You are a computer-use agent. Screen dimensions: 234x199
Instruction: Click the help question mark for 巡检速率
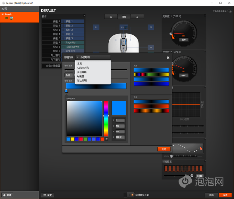(205, 161)
